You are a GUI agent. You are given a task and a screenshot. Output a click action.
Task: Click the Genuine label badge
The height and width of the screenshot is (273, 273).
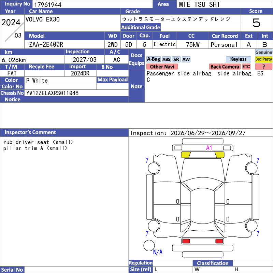point(263,52)
